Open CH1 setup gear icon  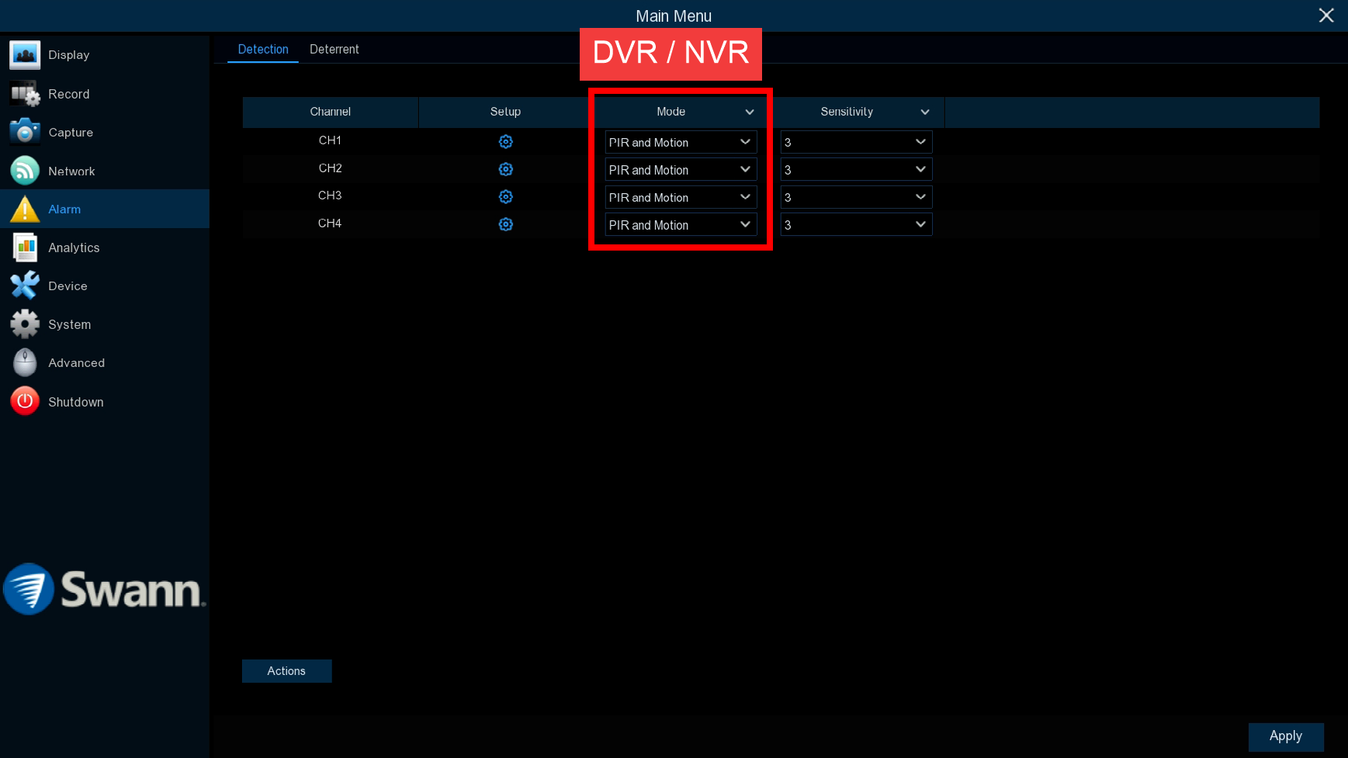tap(505, 142)
